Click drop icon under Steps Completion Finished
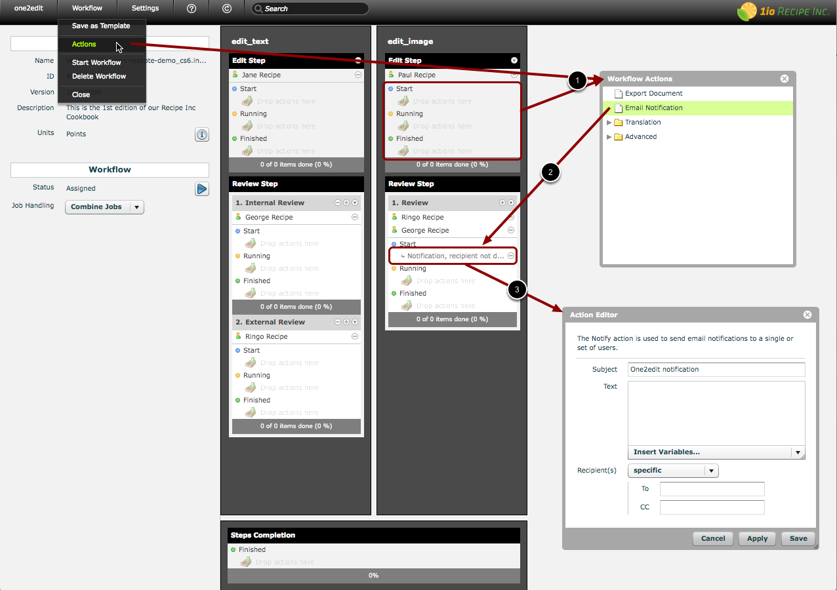This screenshot has width=837, height=590. click(x=246, y=562)
